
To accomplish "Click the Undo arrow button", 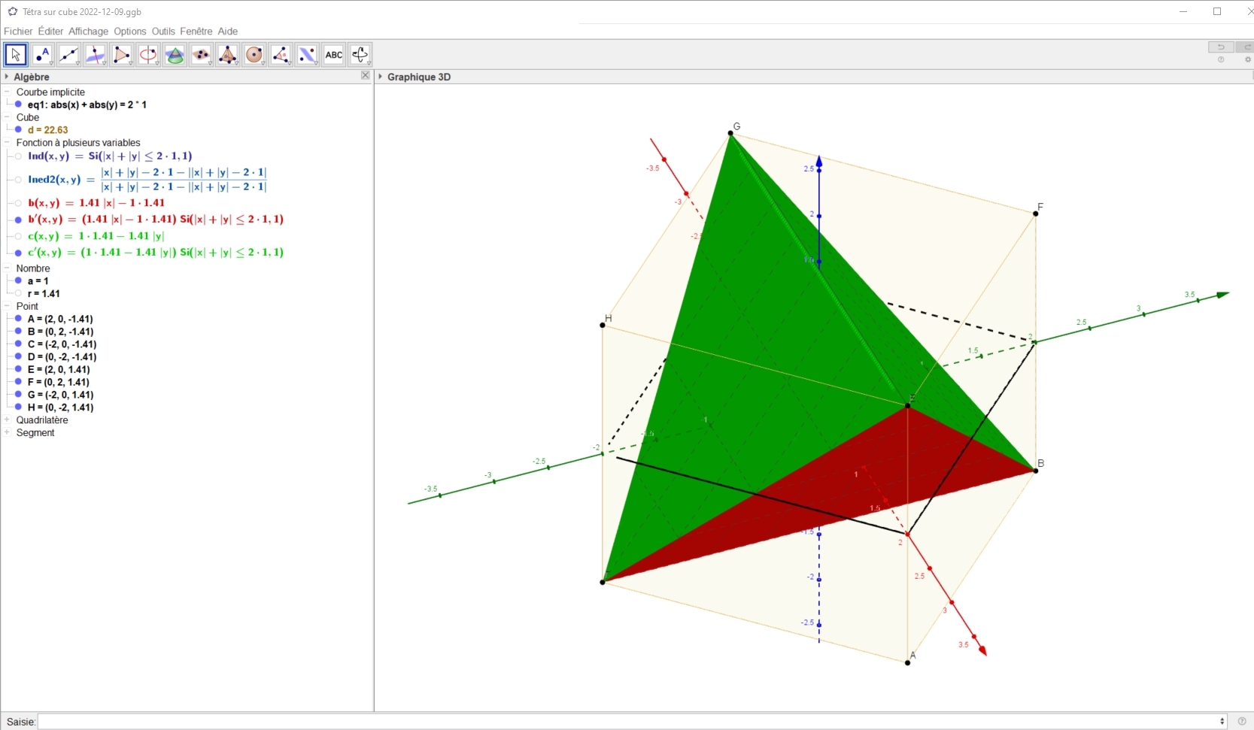I will 1221,47.
